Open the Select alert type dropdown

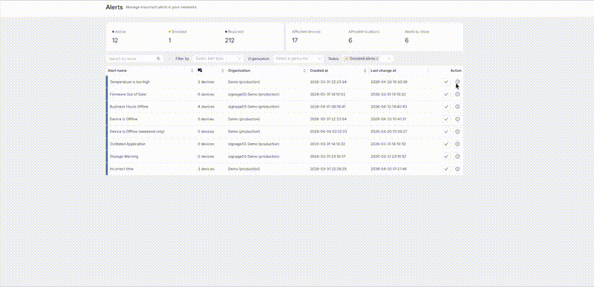tap(218, 59)
